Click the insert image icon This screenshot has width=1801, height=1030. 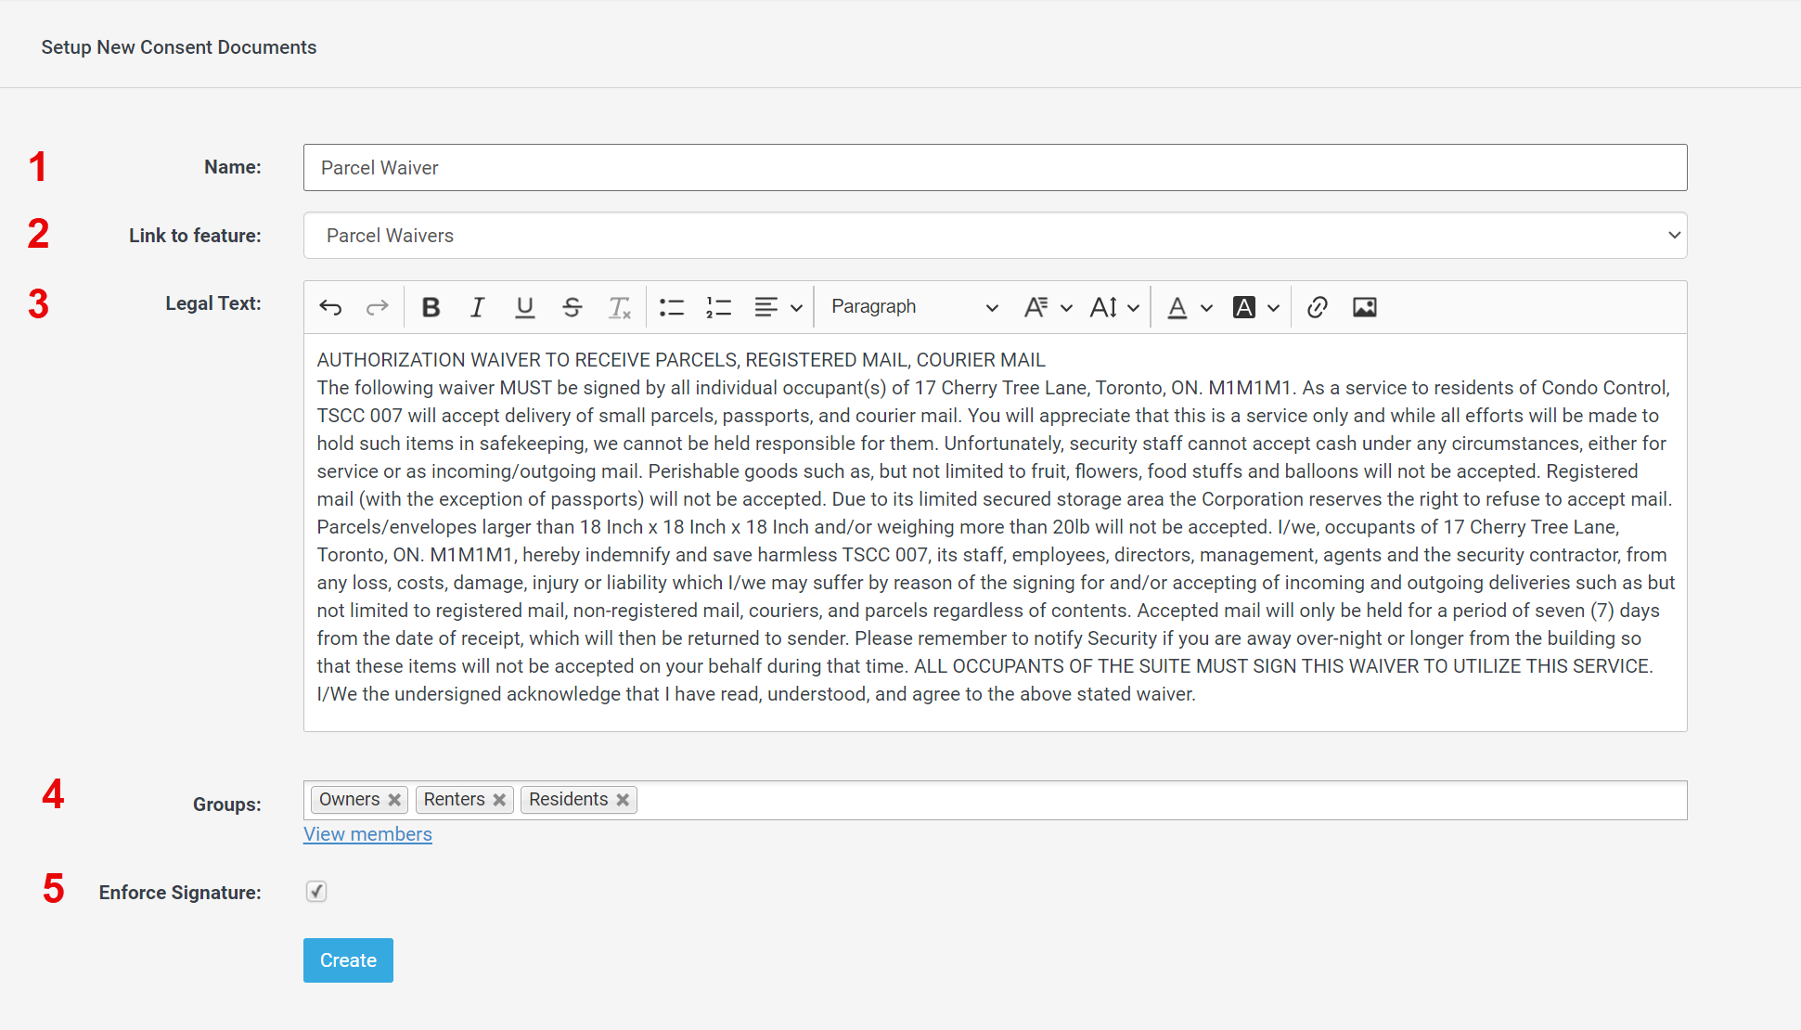pos(1364,307)
